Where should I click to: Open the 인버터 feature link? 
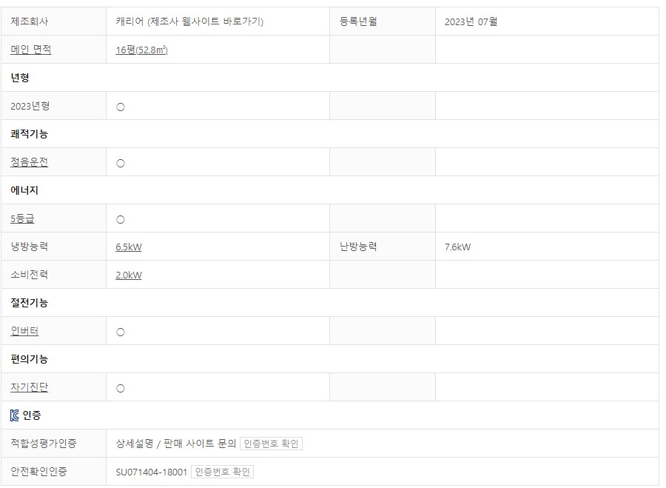[x=24, y=331]
